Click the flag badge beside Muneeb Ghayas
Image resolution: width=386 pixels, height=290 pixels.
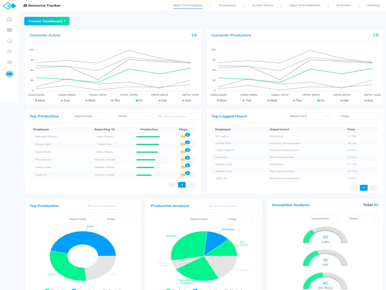(184, 135)
